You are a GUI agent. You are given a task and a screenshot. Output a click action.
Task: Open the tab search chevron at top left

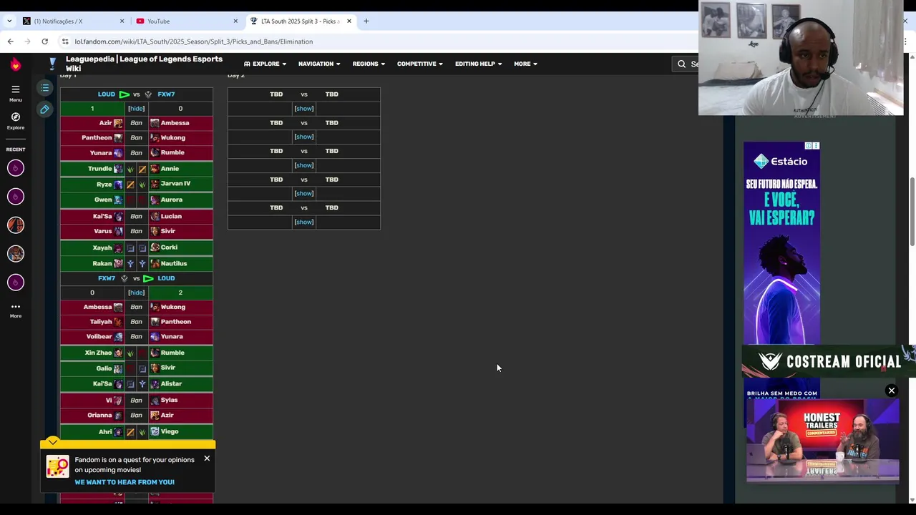(x=9, y=21)
